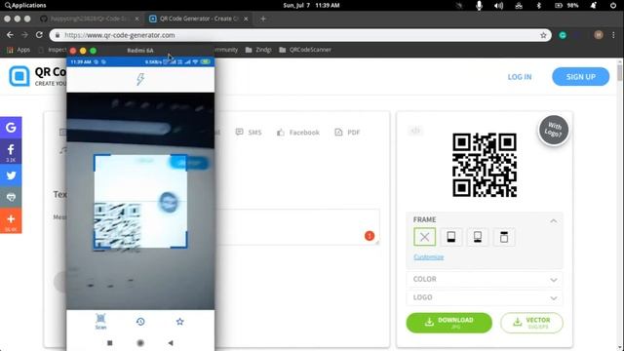
Task: Go back with the browser back arrow
Action: pos(10,35)
